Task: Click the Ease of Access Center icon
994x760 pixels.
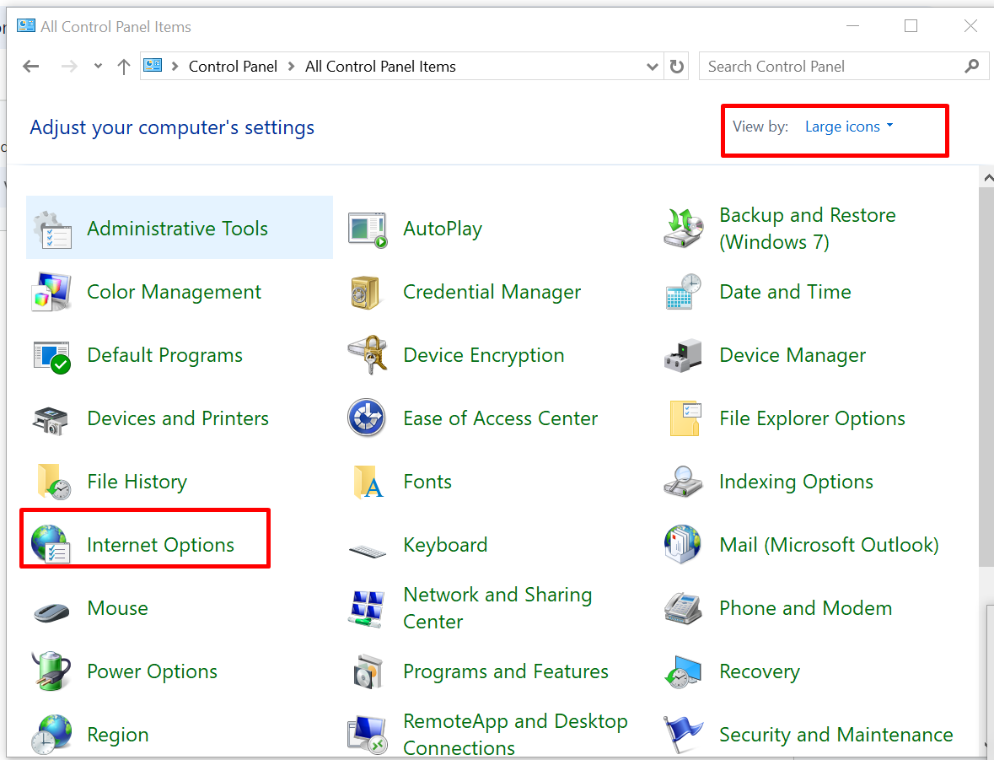Action: [x=367, y=418]
